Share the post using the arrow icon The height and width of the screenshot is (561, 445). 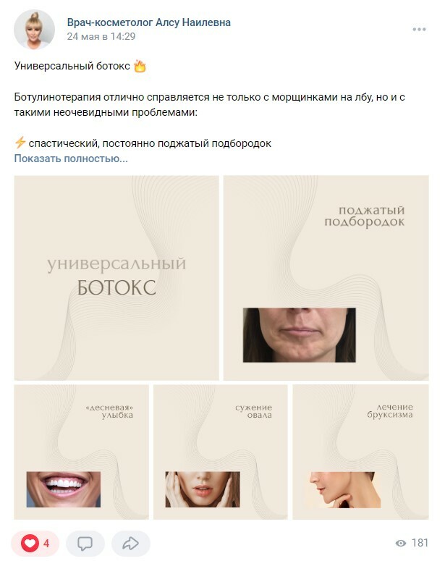click(x=130, y=544)
